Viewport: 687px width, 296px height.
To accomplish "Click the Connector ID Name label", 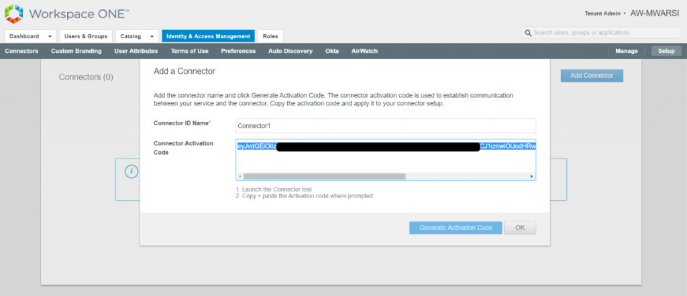I will 182,123.
